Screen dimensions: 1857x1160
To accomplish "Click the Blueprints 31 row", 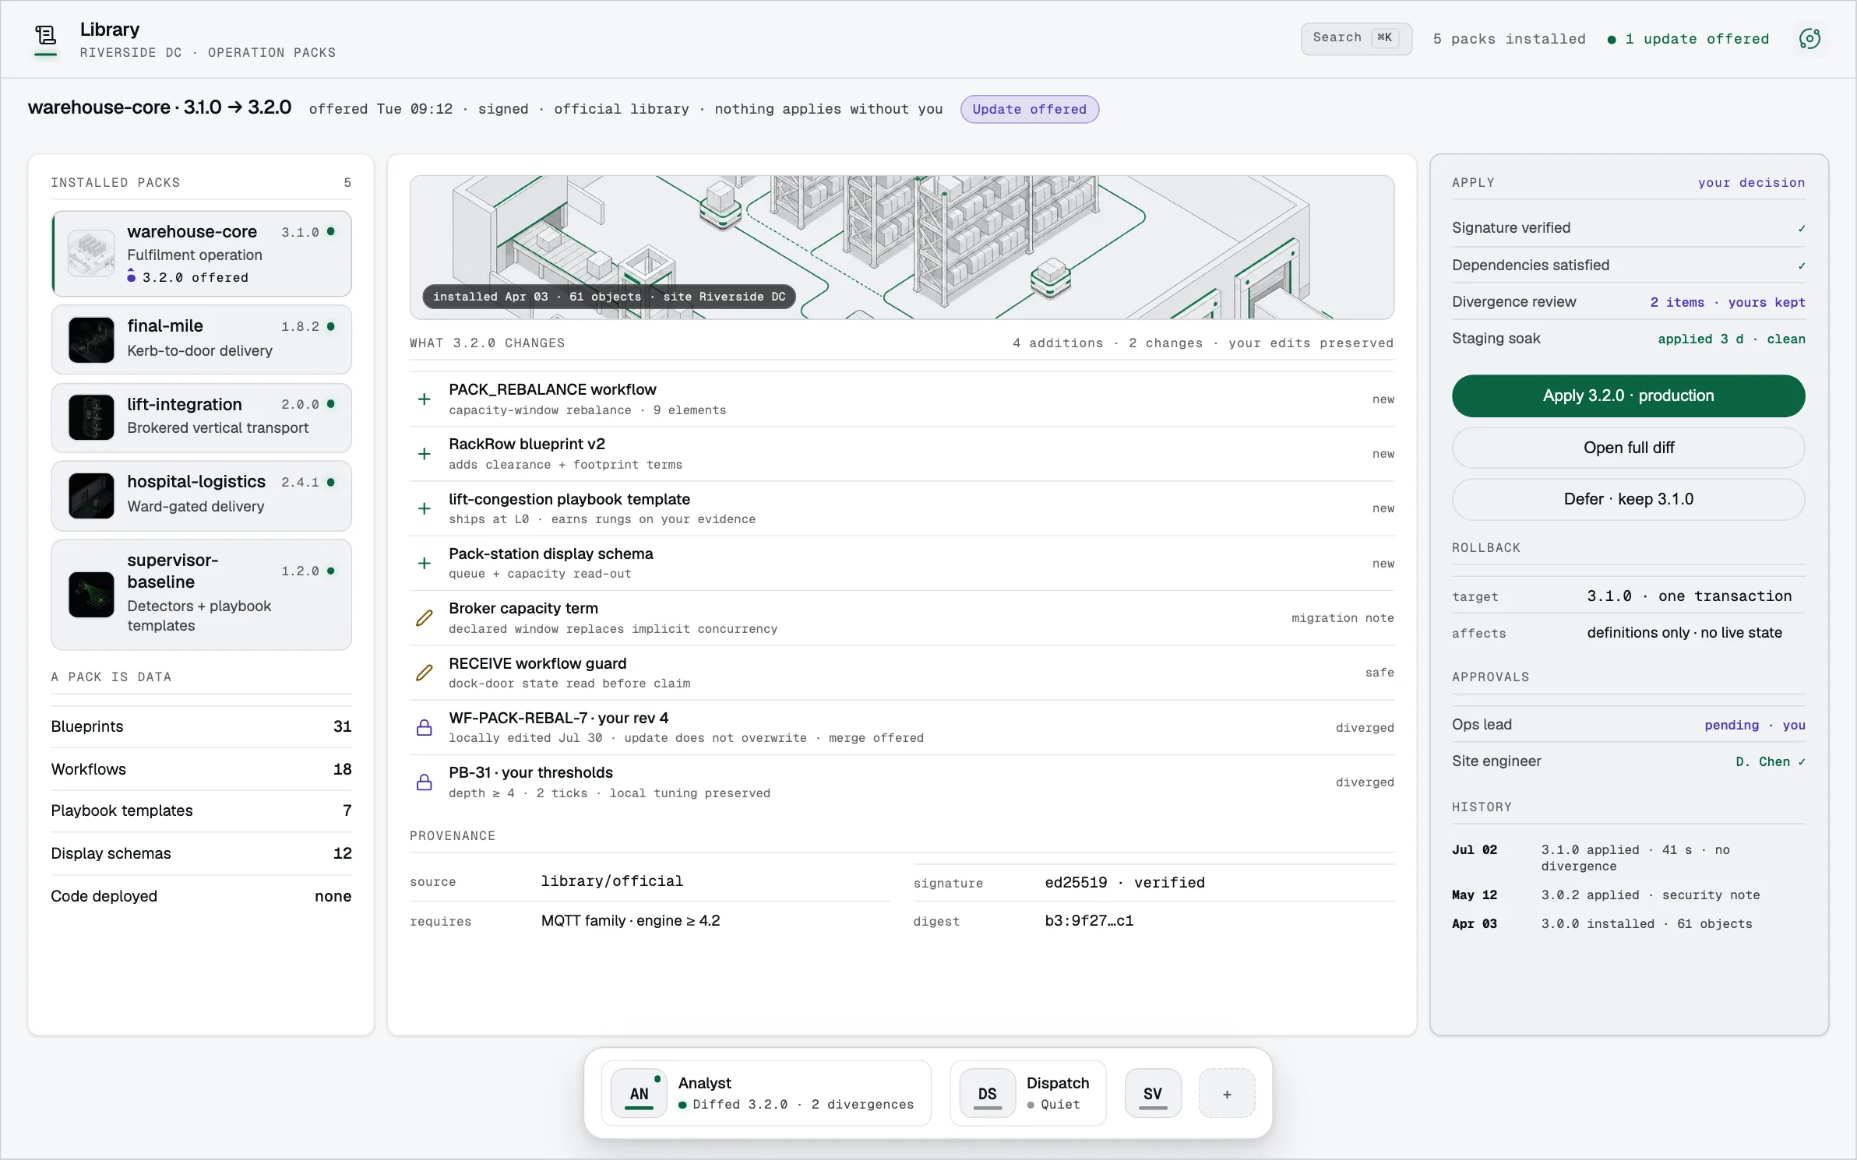I will click(201, 726).
